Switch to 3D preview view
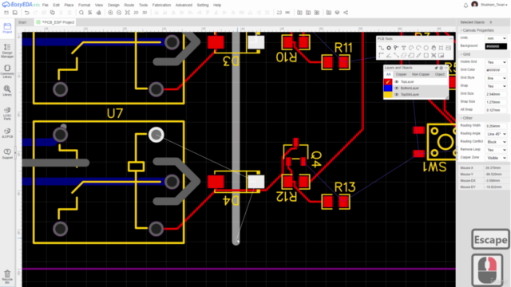Image resolution: width=511 pixels, height=287 pixels. tap(145, 13)
